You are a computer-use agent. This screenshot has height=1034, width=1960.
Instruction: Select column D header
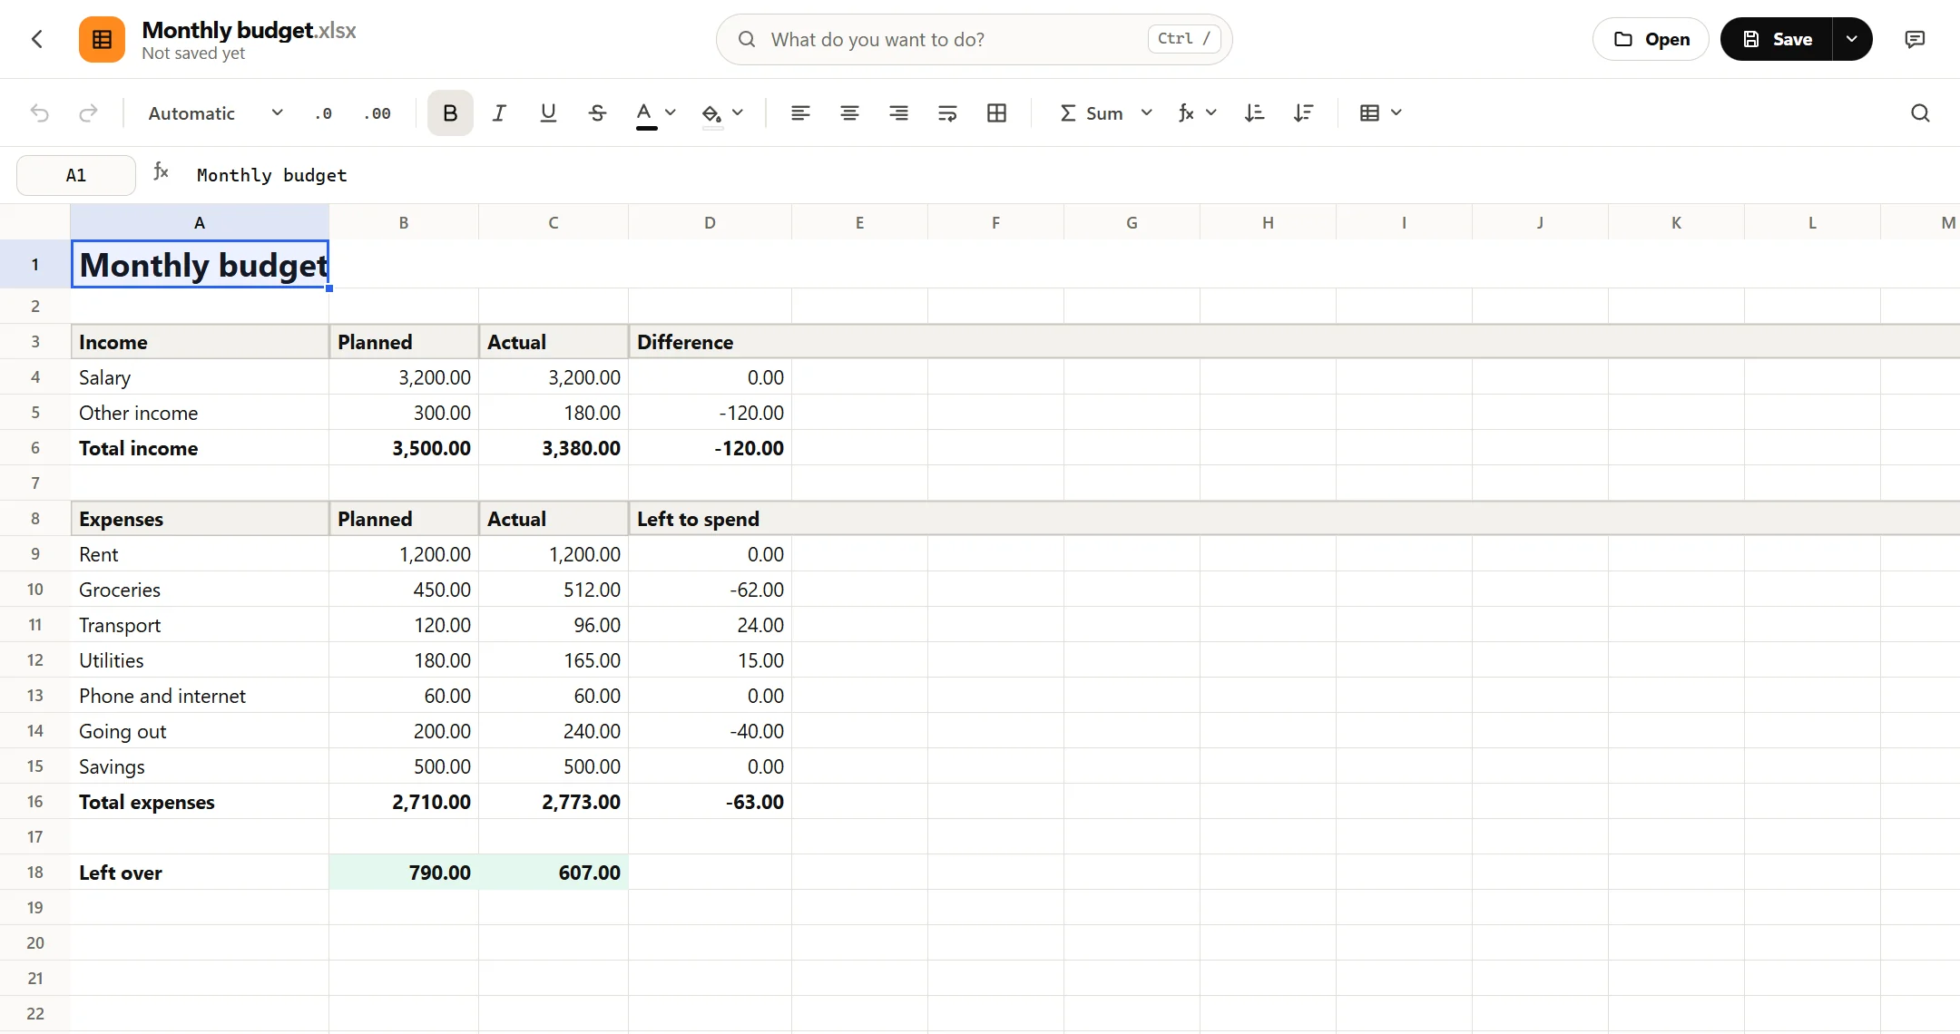coord(710,222)
